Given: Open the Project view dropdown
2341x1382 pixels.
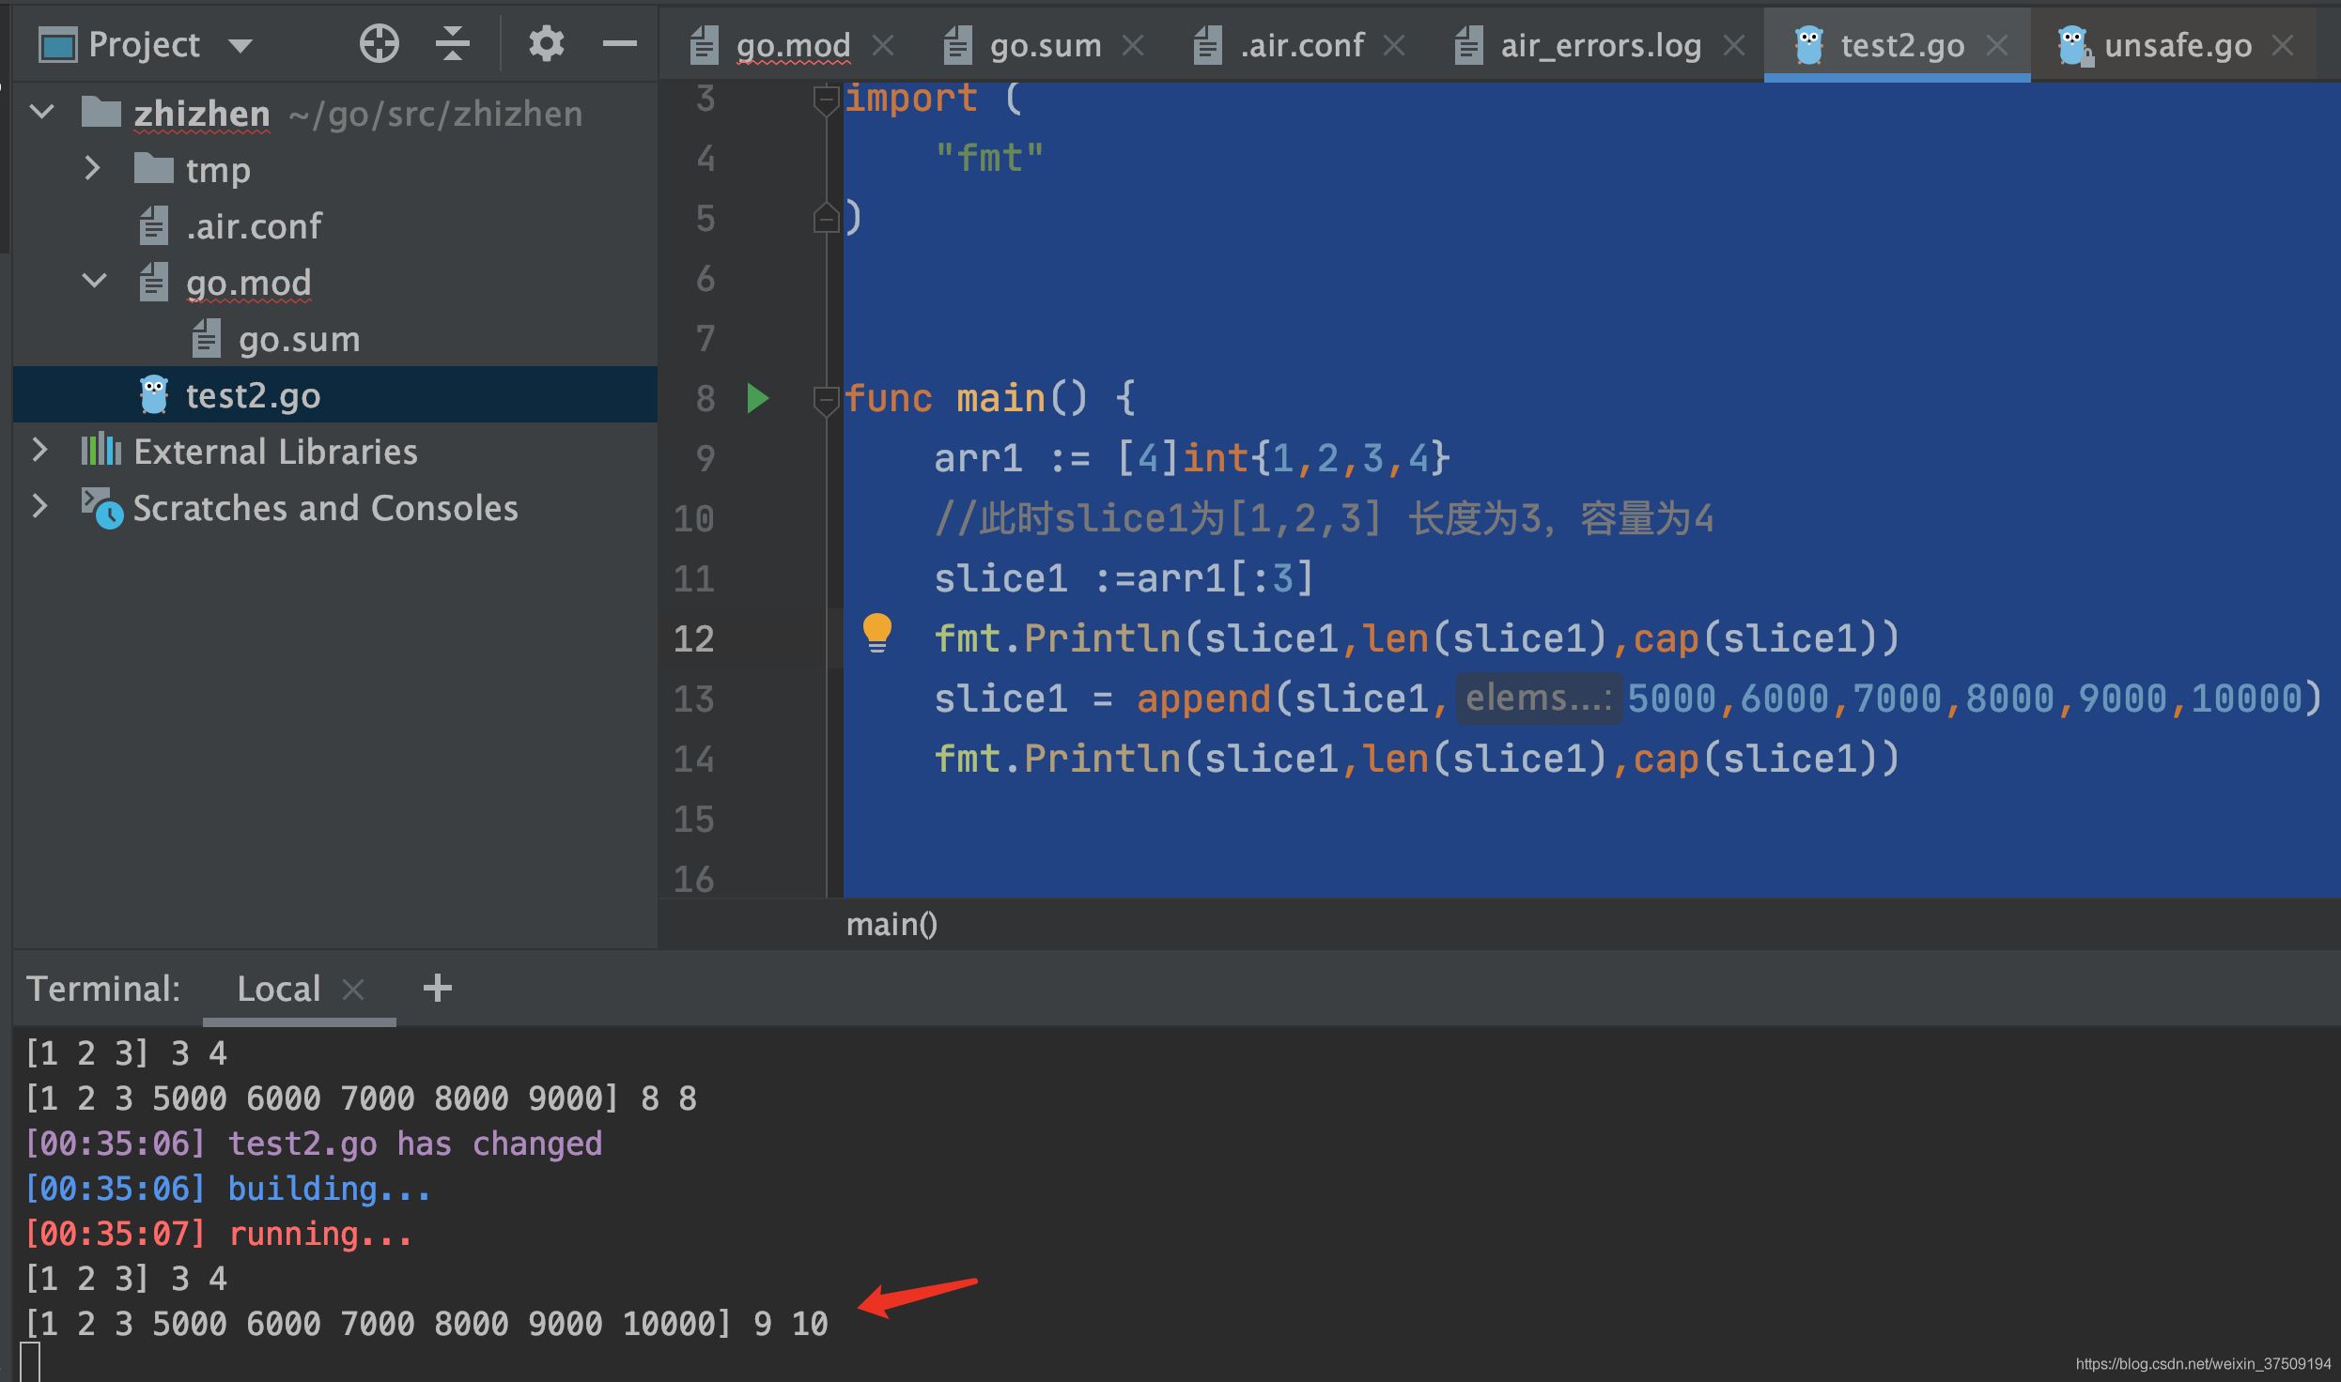Looking at the screenshot, I should point(240,44).
